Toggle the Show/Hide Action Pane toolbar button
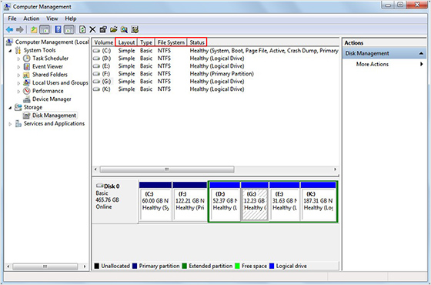Viewport: 431px width, 285px height. tap(69, 29)
